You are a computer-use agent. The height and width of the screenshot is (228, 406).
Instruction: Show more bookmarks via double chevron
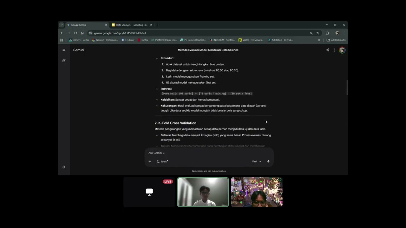click(319, 40)
